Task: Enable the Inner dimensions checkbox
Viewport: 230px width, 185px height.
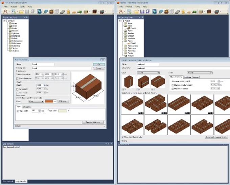Action: click(x=17, y=79)
